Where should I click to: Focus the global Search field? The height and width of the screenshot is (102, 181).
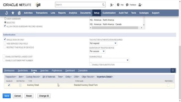[79, 5]
